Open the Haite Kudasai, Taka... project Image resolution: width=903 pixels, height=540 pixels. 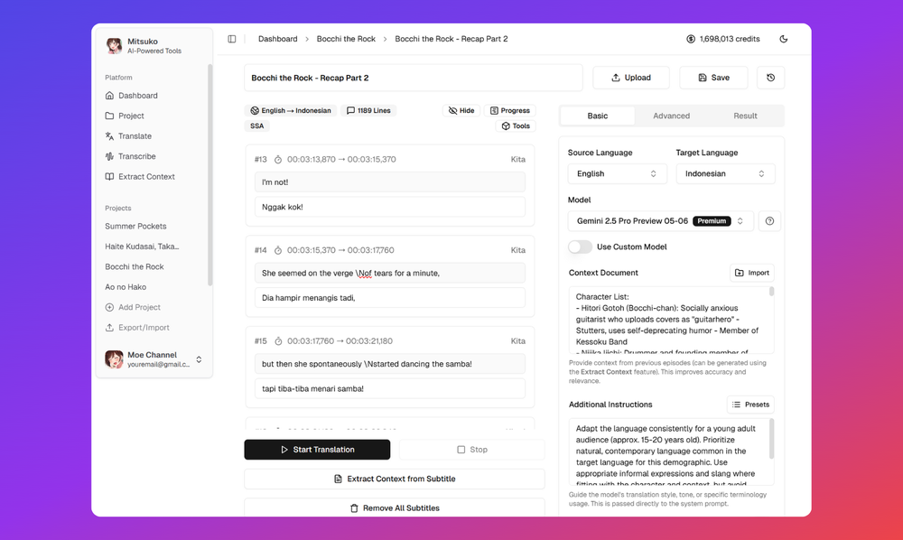pos(142,247)
